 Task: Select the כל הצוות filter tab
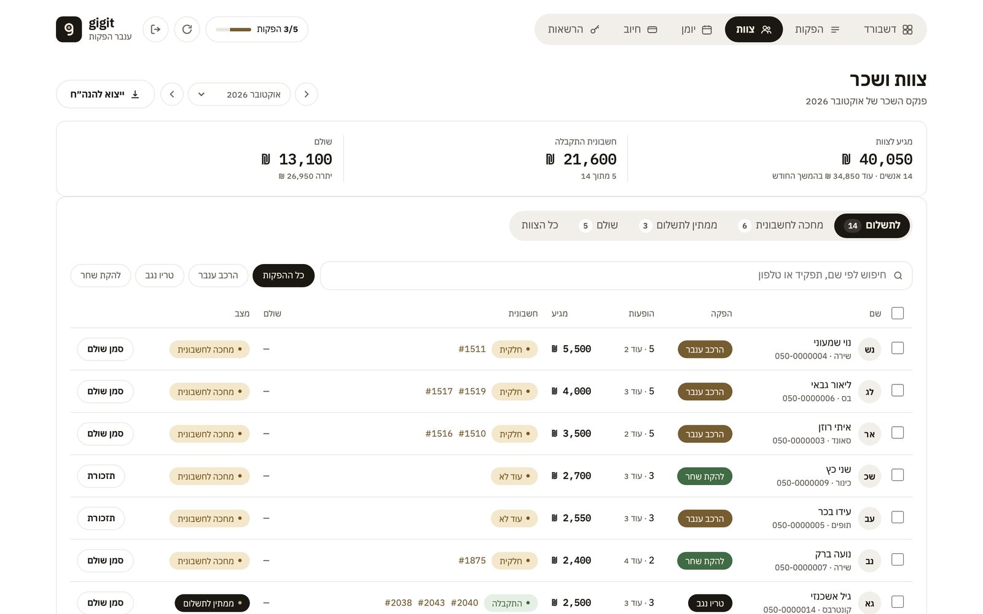tap(539, 225)
